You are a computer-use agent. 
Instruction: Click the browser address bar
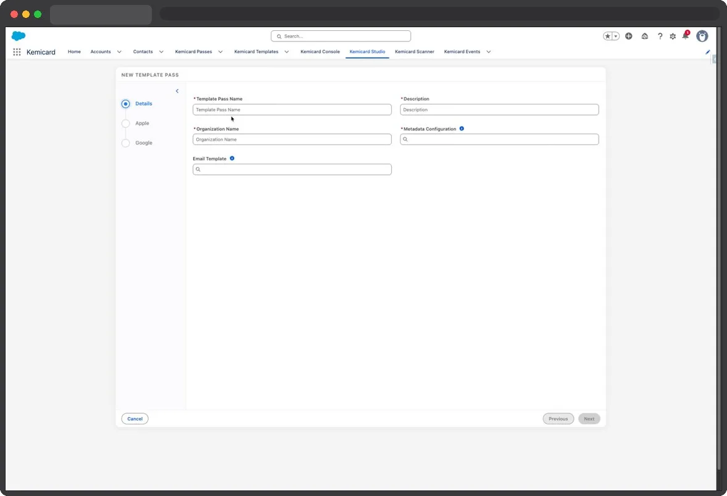pyautogui.click(x=439, y=14)
